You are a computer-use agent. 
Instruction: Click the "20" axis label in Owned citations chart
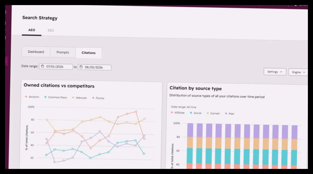(x=32, y=158)
